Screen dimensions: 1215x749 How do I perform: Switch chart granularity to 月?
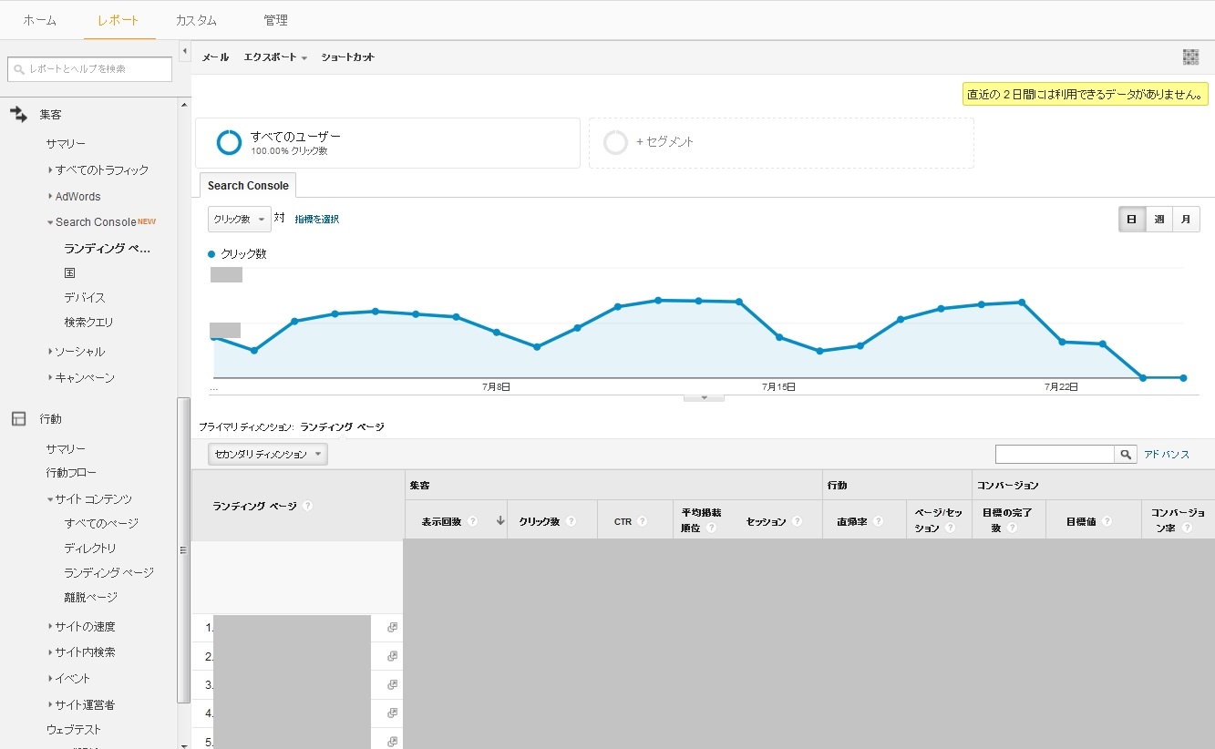(x=1186, y=220)
